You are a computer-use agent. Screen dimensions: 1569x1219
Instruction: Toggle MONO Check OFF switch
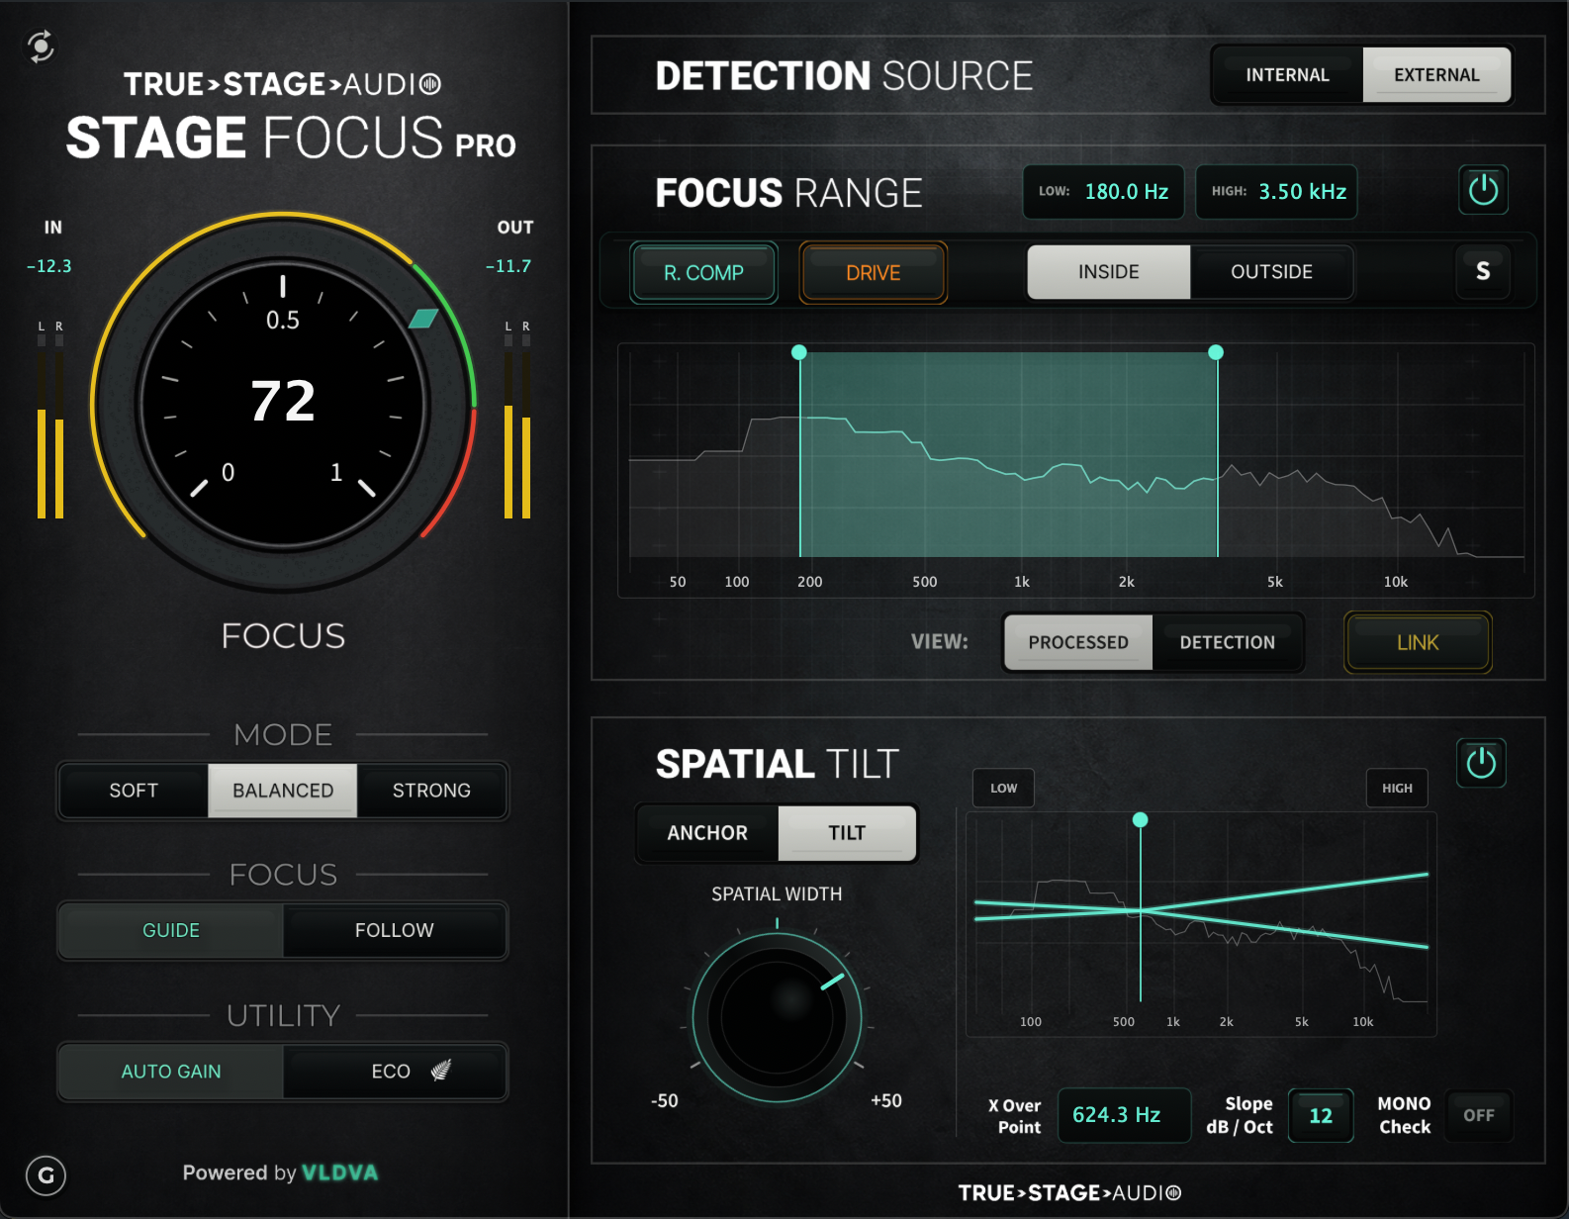coord(1479,1115)
